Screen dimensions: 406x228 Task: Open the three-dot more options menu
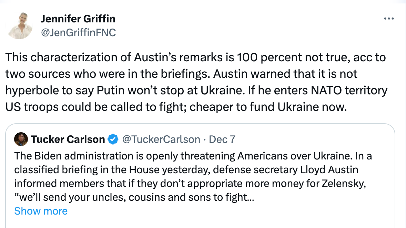point(389,19)
